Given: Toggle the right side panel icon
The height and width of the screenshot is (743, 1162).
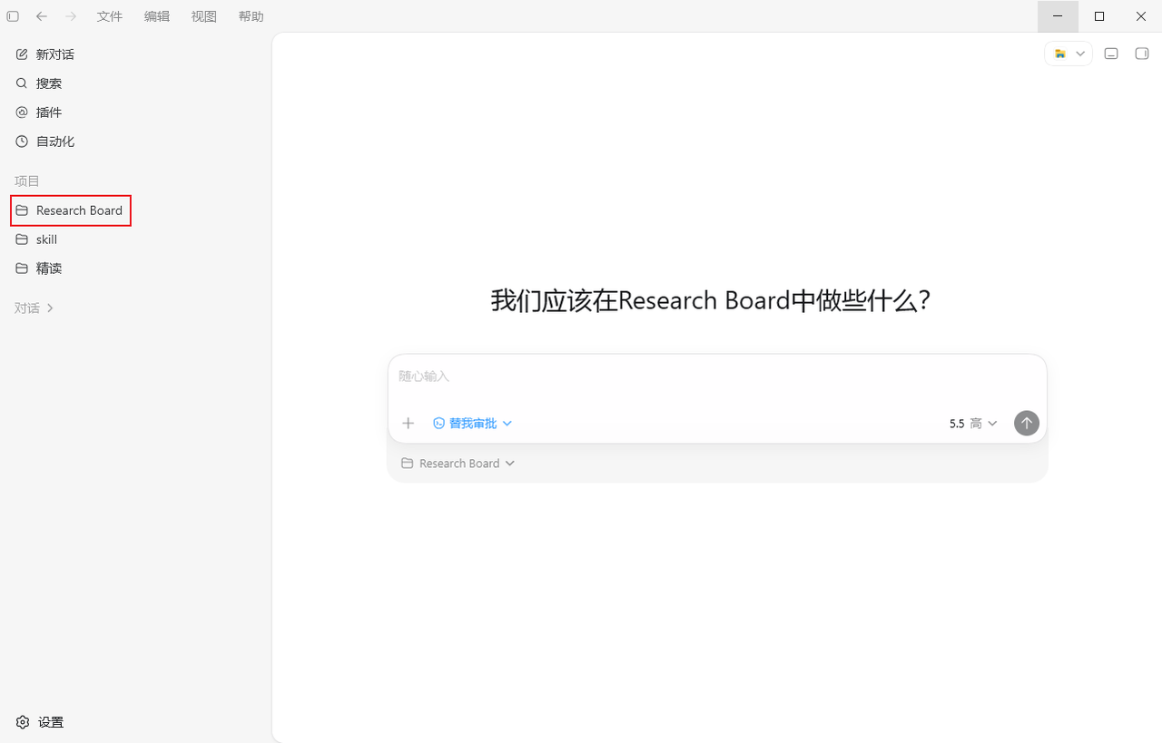Looking at the screenshot, I should tap(1142, 54).
